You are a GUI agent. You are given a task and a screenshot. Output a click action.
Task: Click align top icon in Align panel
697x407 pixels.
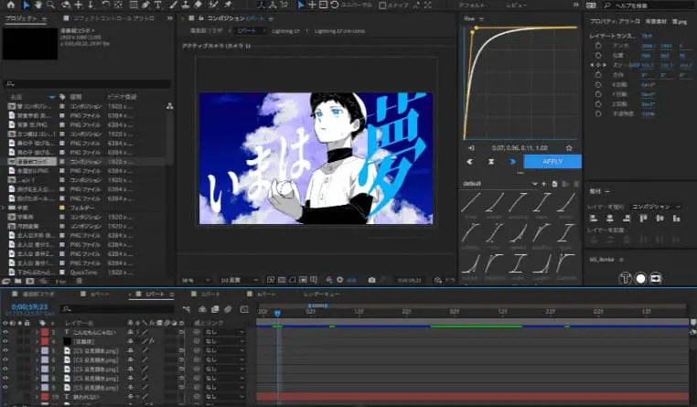[x=643, y=219]
